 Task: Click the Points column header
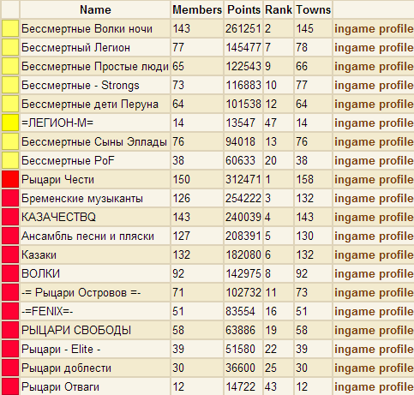pos(243,10)
